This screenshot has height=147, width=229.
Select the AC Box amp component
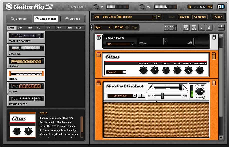[x=26, y=88]
